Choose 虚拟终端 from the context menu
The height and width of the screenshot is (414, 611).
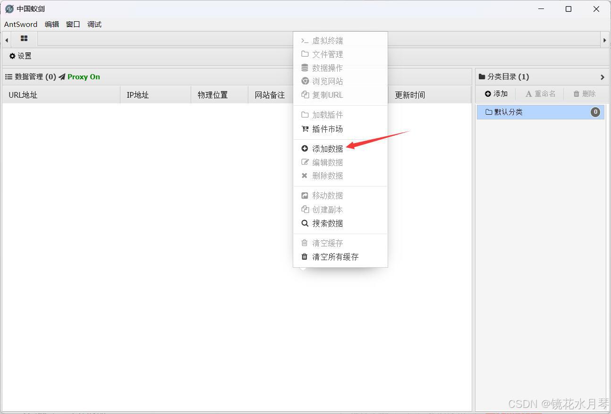pos(340,41)
